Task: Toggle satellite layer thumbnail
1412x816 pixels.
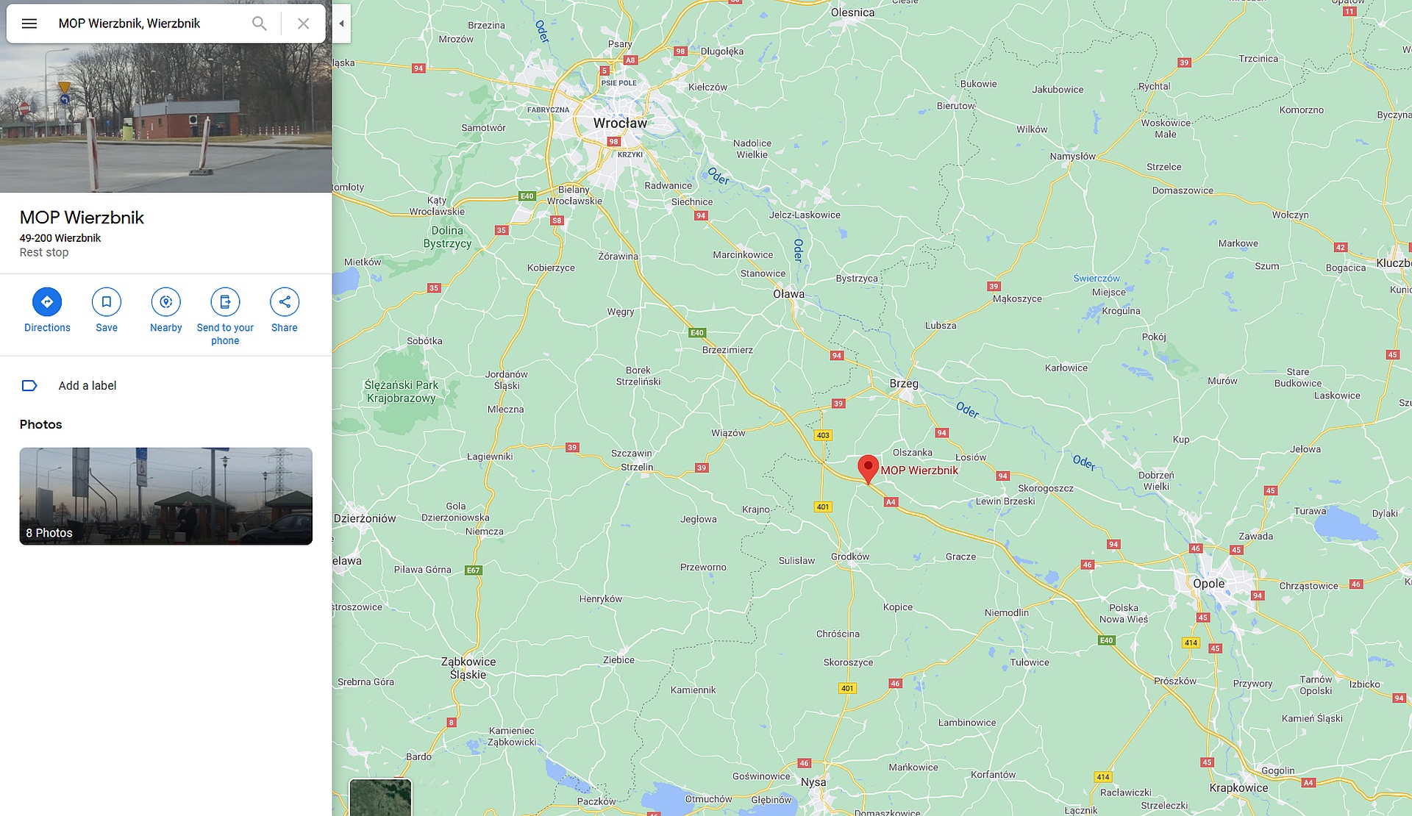Action: point(380,798)
